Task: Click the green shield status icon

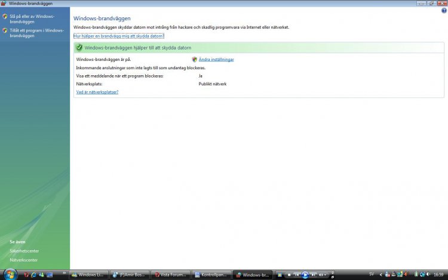Action: [x=79, y=48]
